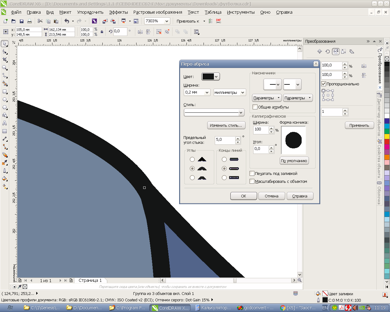390x312 pixels.
Task: Click the 'Изменить стиль...' button
Action: 226,125
